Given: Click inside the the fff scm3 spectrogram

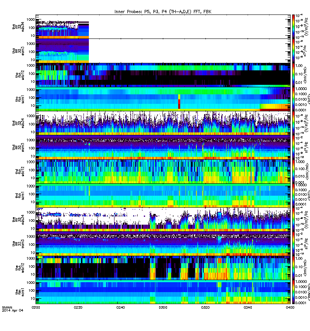Looking at the screenshot, I should (163, 244).
